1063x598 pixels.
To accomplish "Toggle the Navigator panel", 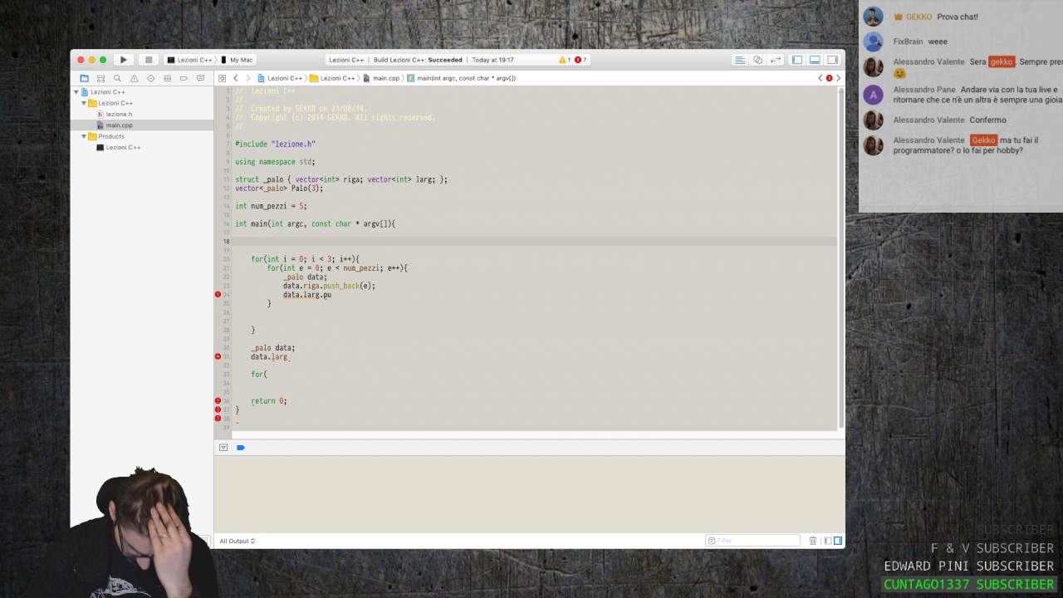I will [x=797, y=60].
